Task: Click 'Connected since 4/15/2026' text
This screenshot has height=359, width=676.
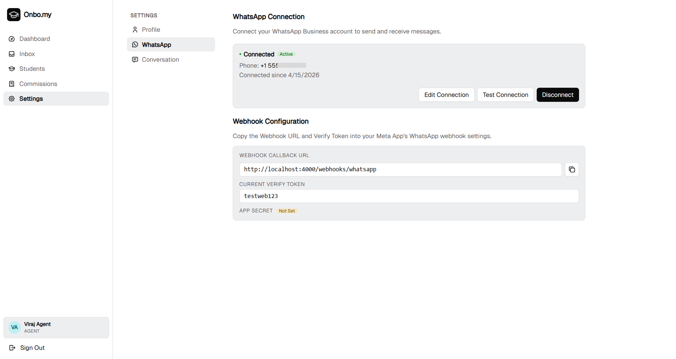Action: [279, 75]
